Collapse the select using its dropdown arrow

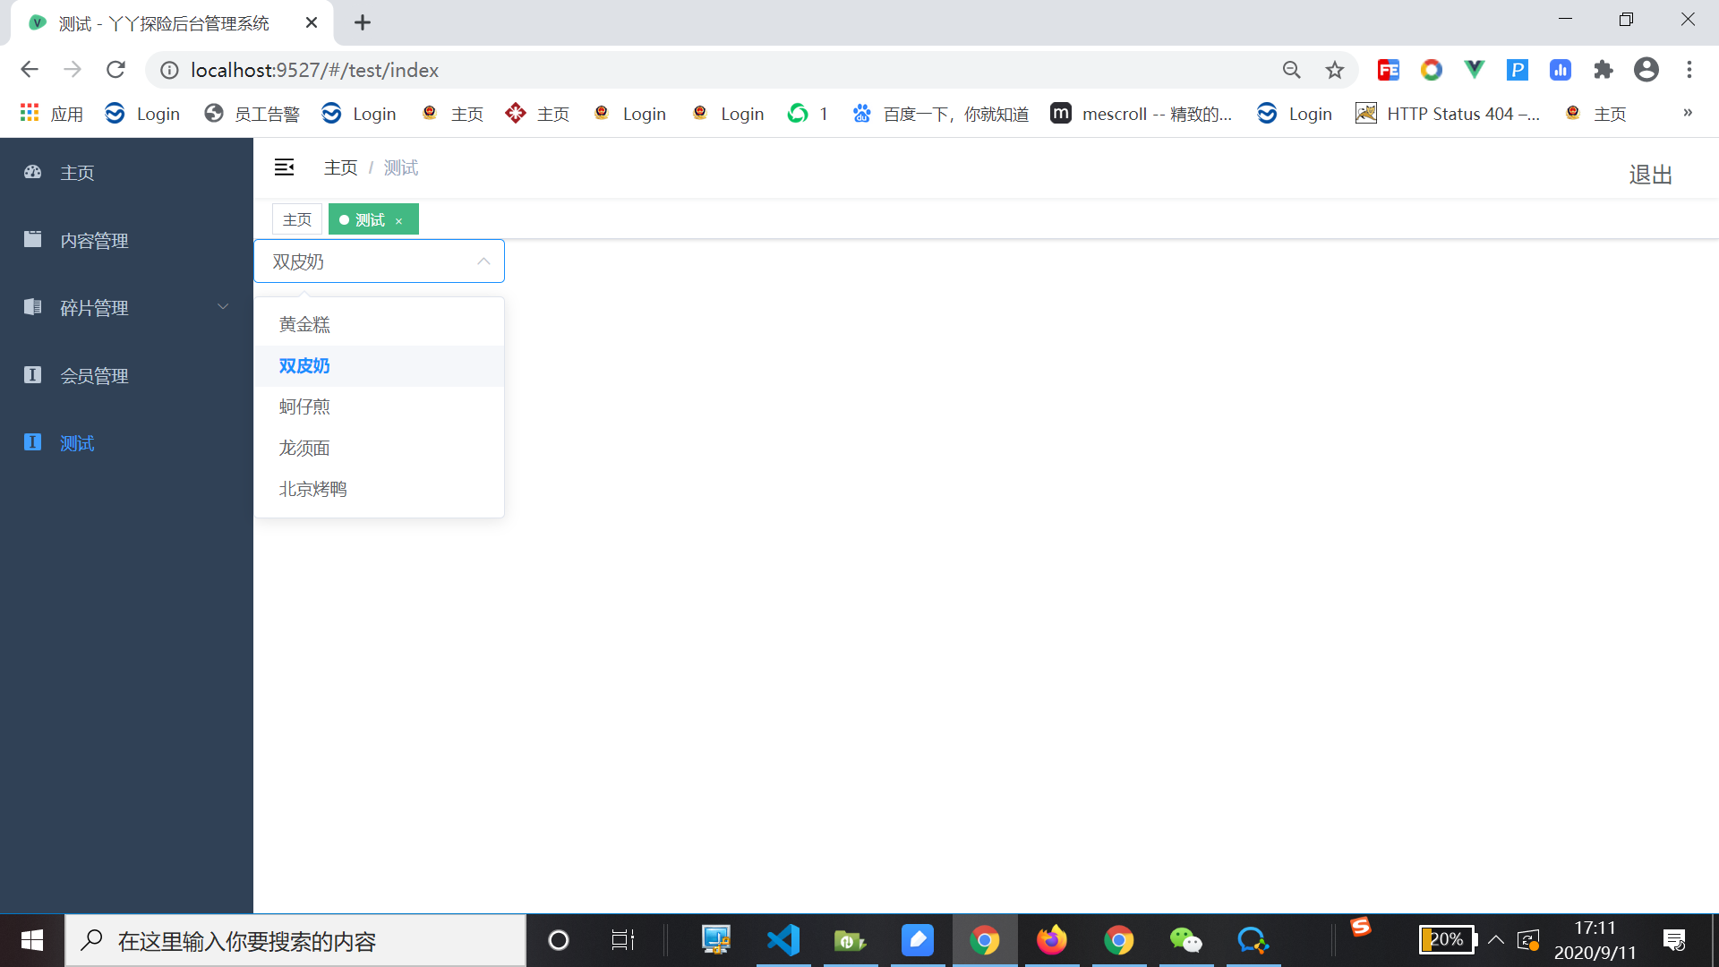click(x=483, y=261)
